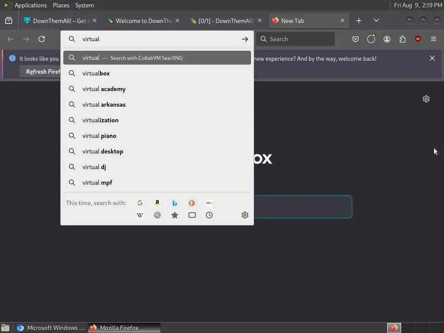Choose the virtual arkansas suggestion
This screenshot has height=333, width=444.
[157, 104]
